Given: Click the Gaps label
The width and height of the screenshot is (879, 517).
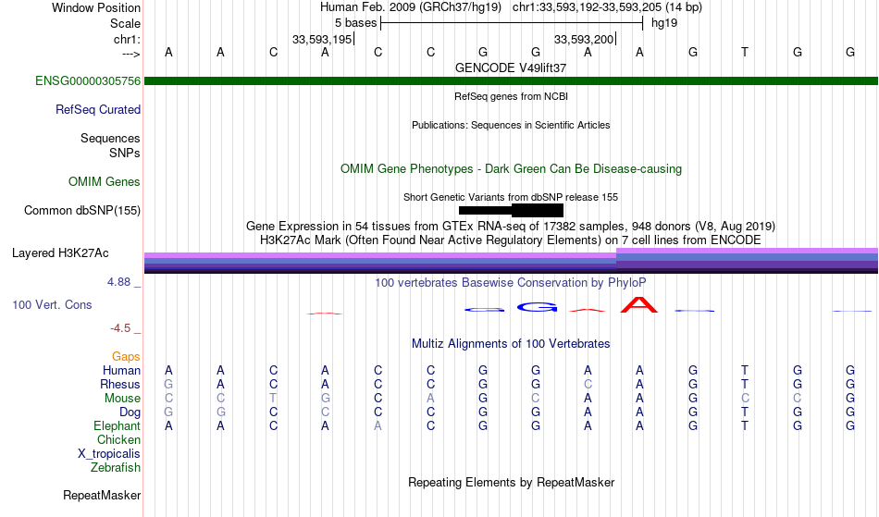Looking at the screenshot, I should (x=126, y=356).
